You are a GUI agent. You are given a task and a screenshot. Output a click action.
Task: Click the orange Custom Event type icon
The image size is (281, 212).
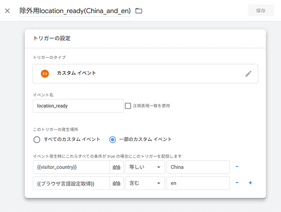coord(45,73)
